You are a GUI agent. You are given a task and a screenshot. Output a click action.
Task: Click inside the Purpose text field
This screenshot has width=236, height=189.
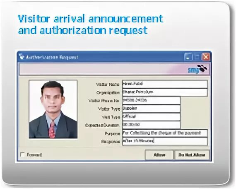(165, 133)
